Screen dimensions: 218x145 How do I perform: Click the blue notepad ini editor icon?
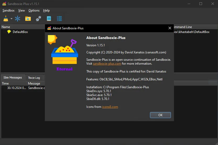point(49,19)
